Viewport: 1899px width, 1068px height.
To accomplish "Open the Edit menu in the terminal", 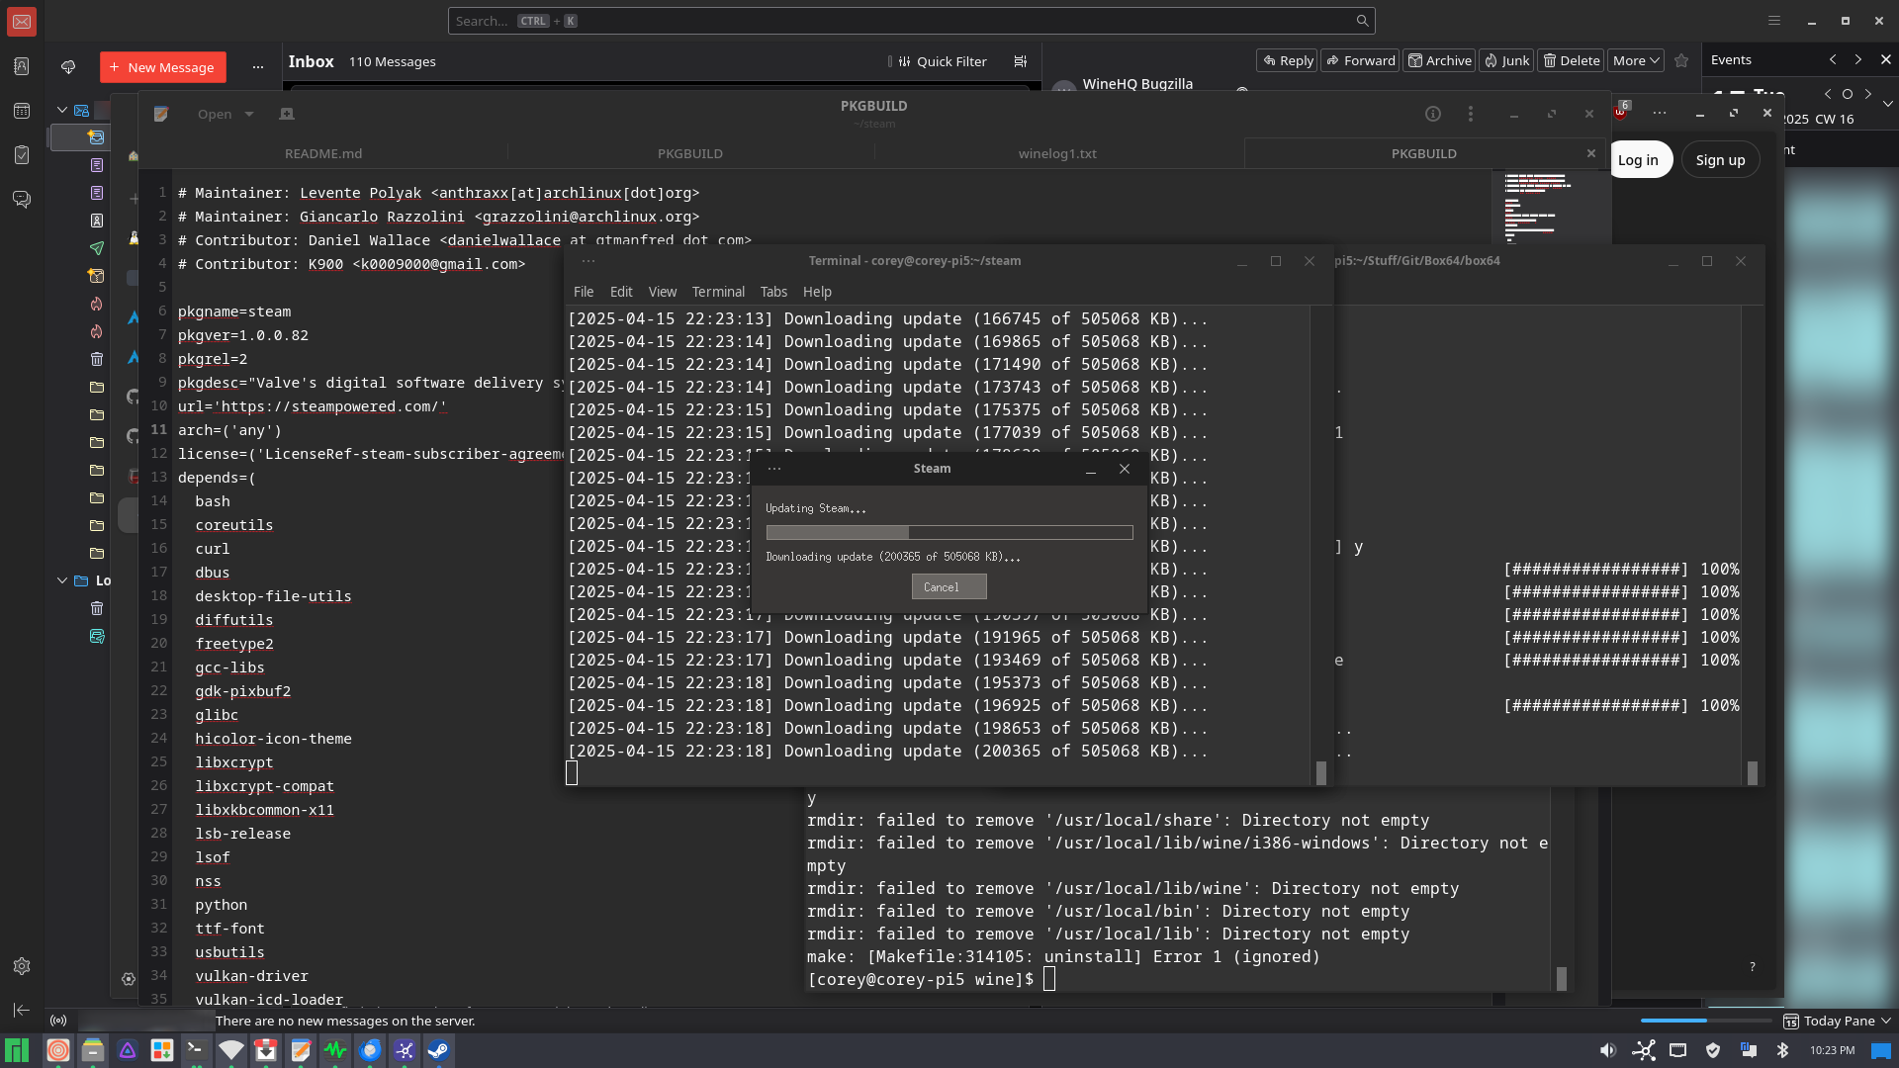I will pos(621,292).
